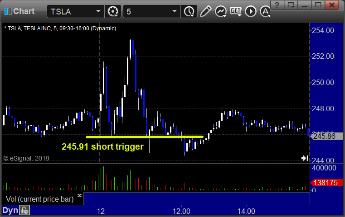Screen dimensions: 345x217
Task: Open the studies line chart menu
Action: [221, 11]
